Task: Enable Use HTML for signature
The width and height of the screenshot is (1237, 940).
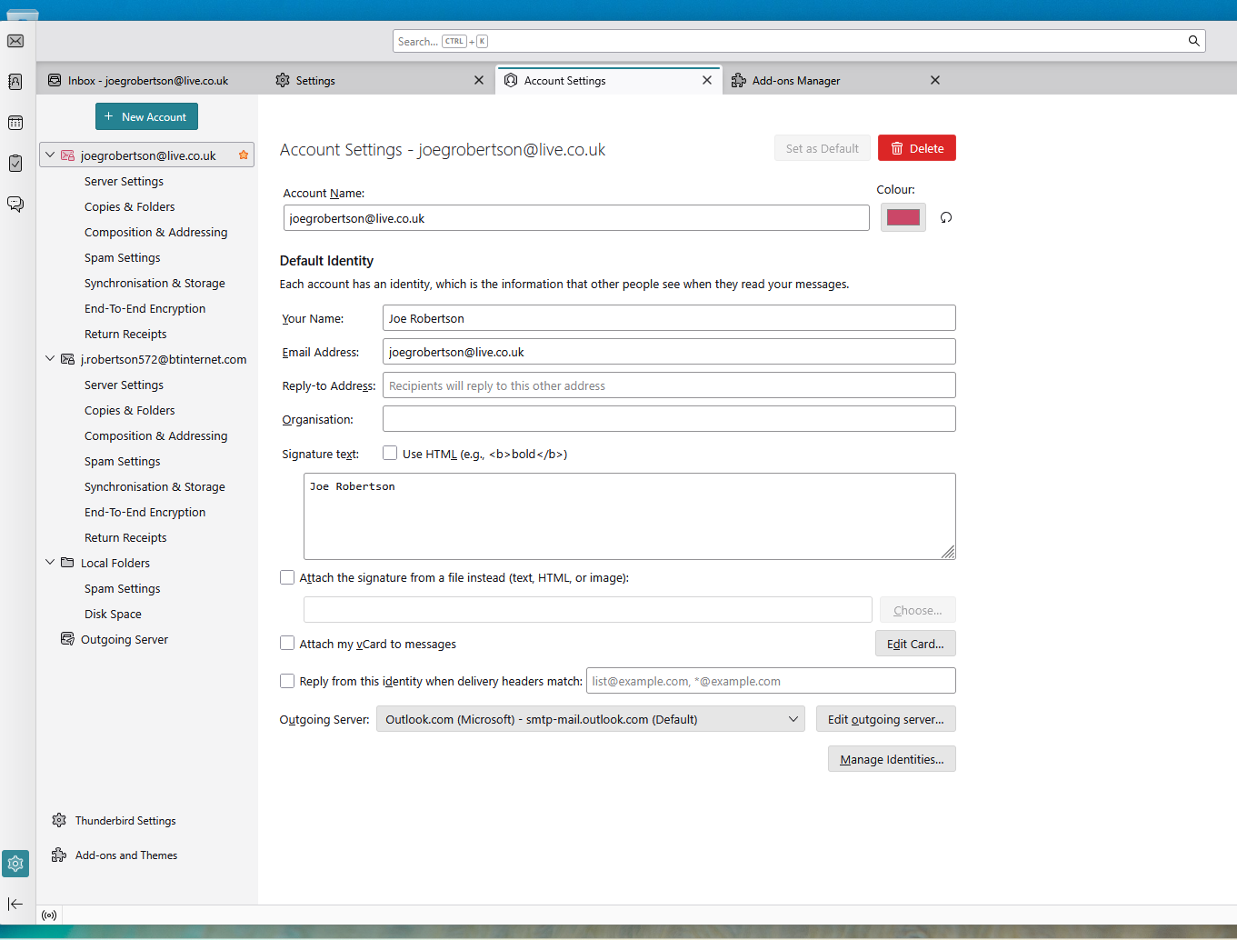Action: coord(390,453)
